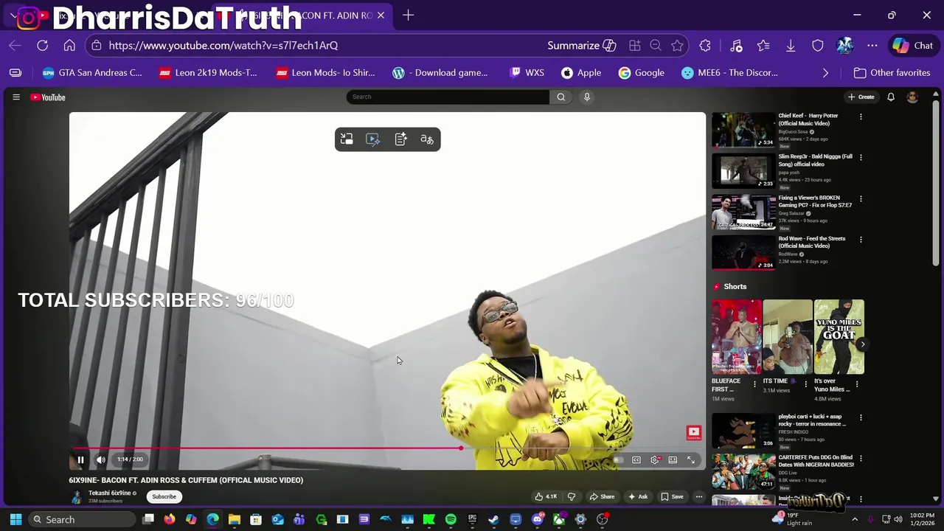
Task: Expand the bookmarks bar overflow chevron
Action: (825, 73)
